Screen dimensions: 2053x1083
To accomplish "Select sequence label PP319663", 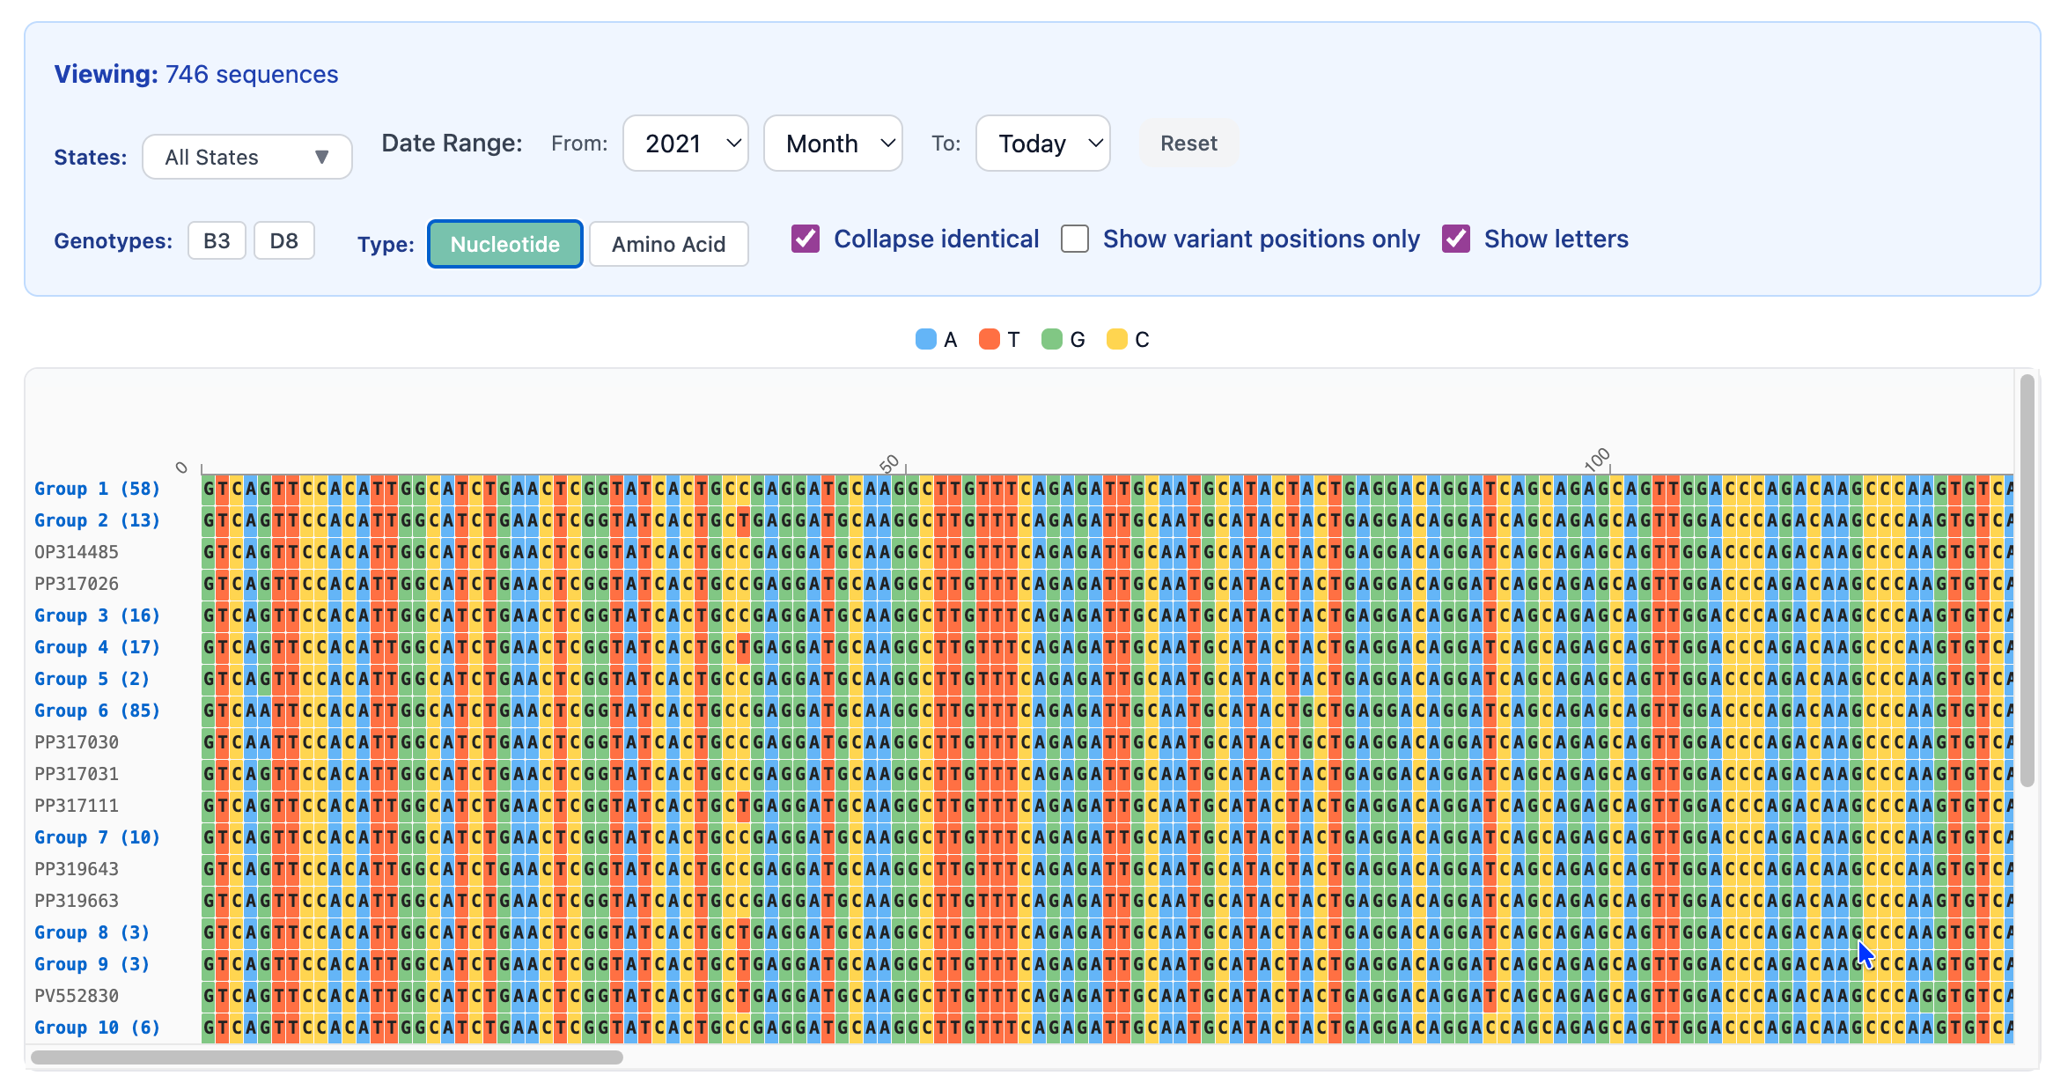I will [x=77, y=901].
